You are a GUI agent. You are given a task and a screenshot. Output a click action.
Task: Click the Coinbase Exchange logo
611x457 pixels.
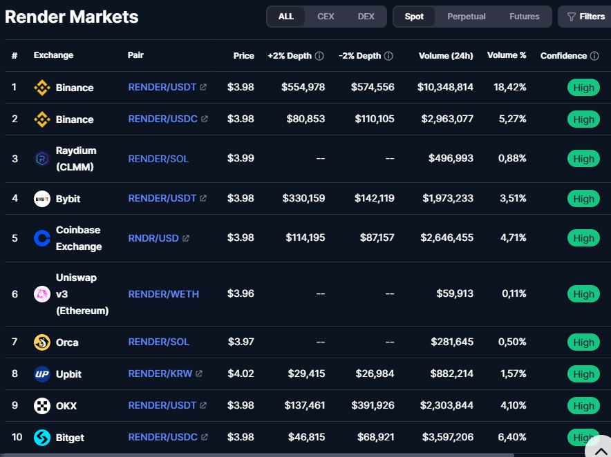click(x=42, y=238)
